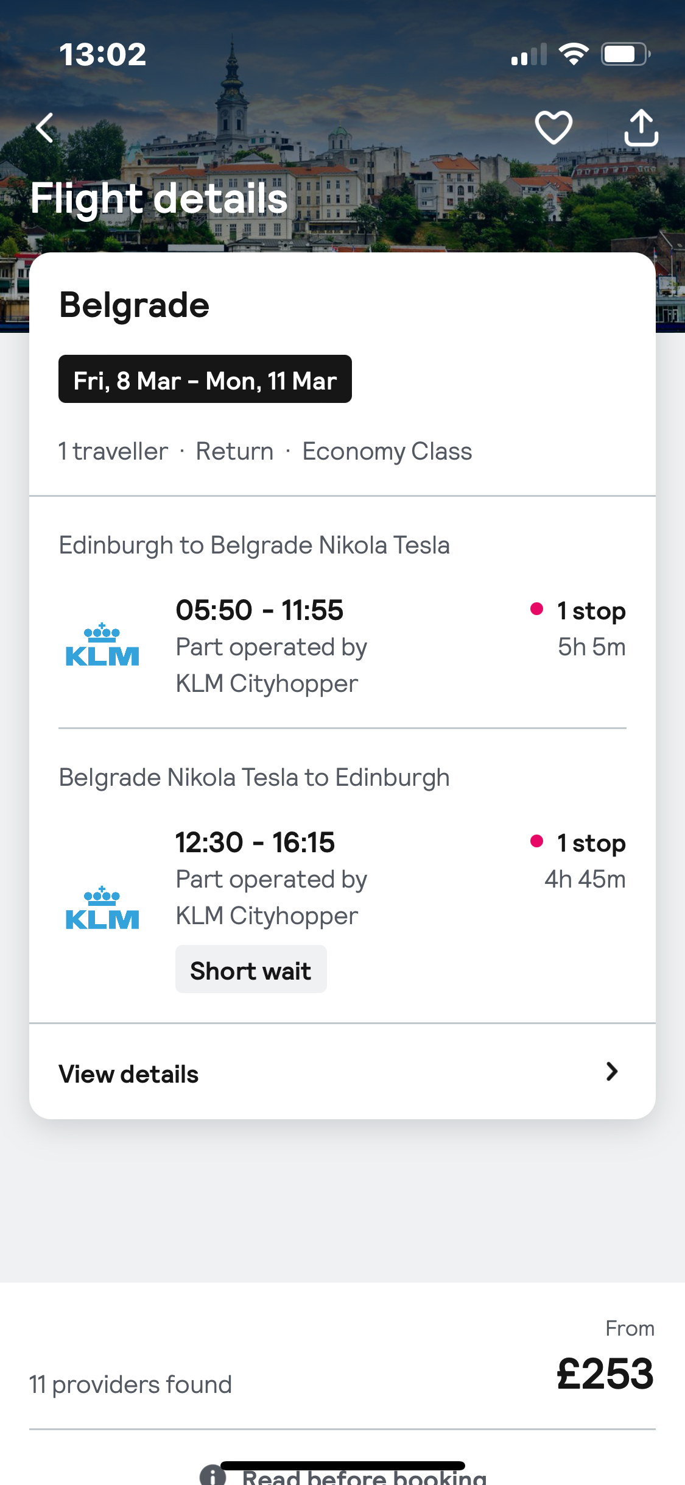
Task: Tap return 1 stop indicator
Action: pos(590,842)
